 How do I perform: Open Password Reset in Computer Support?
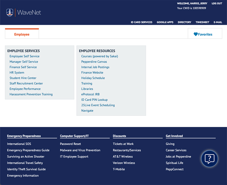[70, 144]
